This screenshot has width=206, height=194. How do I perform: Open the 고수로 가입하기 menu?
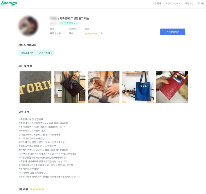173,3
